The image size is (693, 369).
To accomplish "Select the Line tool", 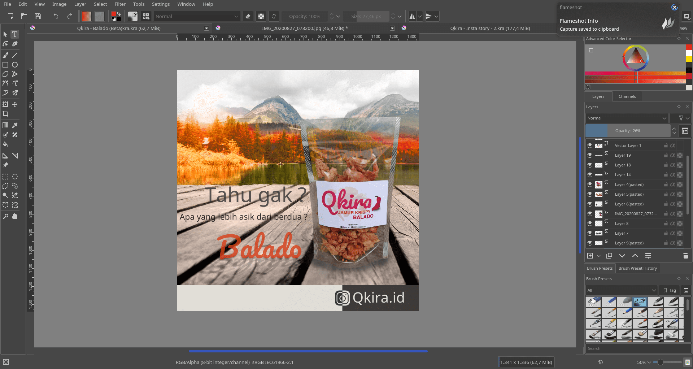I will (x=15, y=55).
